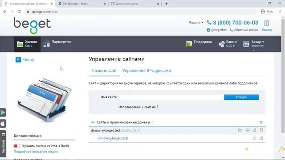Close the File Manager - Beget tab
Viewport: 285px width, 160px height.
pos(105,4)
